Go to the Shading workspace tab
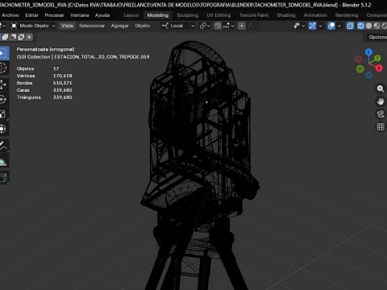The image size is (387, 290). 286,15
